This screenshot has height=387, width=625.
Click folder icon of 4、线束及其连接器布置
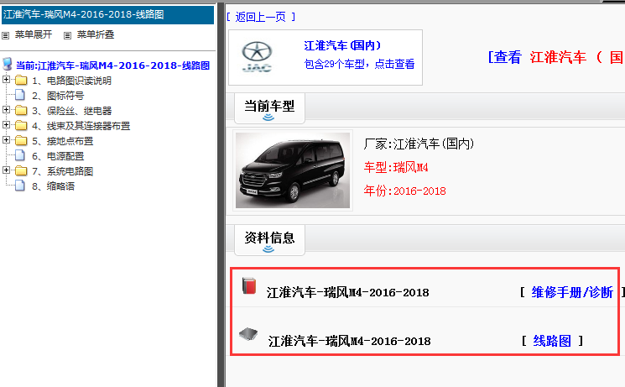(21, 126)
